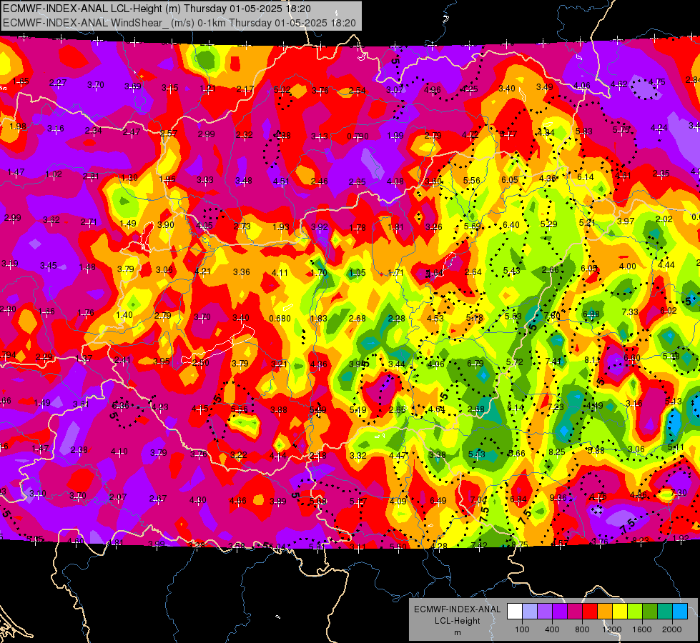Select the wind shear value 8.25
Screen dimensions: 700x643
pos(557,452)
